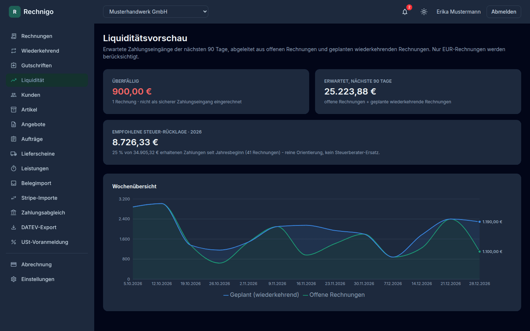The width and height of the screenshot is (530, 331).
Task: Go to the Rechnungen menu entry
Action: (47, 36)
